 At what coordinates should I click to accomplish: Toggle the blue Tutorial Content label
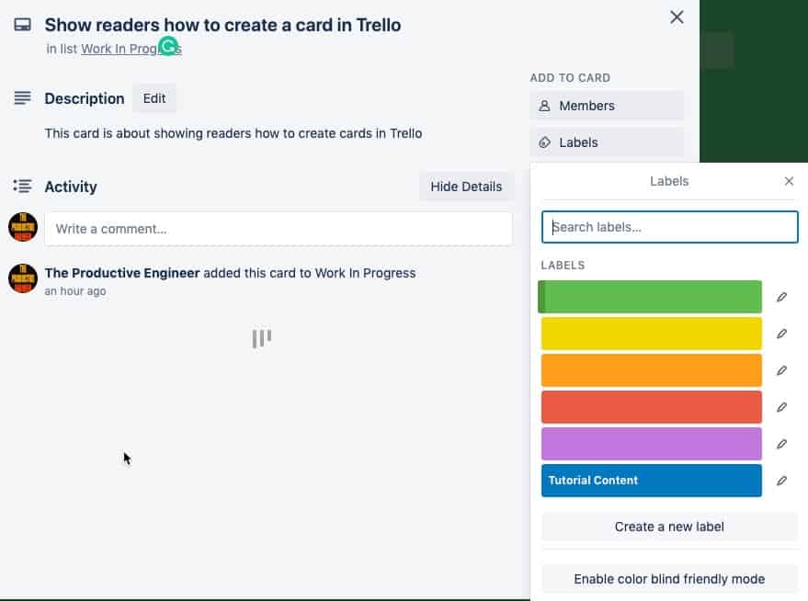652,481
